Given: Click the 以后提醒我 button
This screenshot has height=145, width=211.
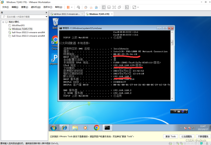Looking at the screenshot, I should 187,136.
